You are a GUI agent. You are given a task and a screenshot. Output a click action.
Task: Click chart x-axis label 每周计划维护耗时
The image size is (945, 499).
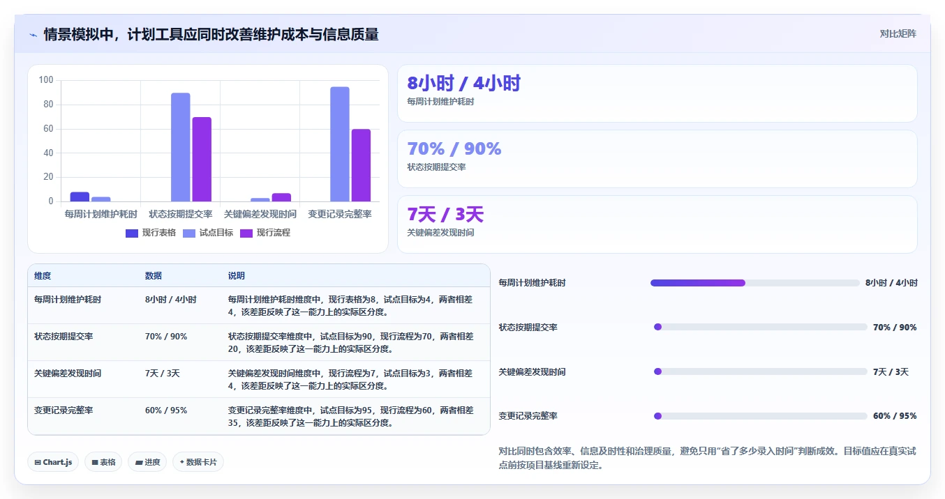coord(101,214)
